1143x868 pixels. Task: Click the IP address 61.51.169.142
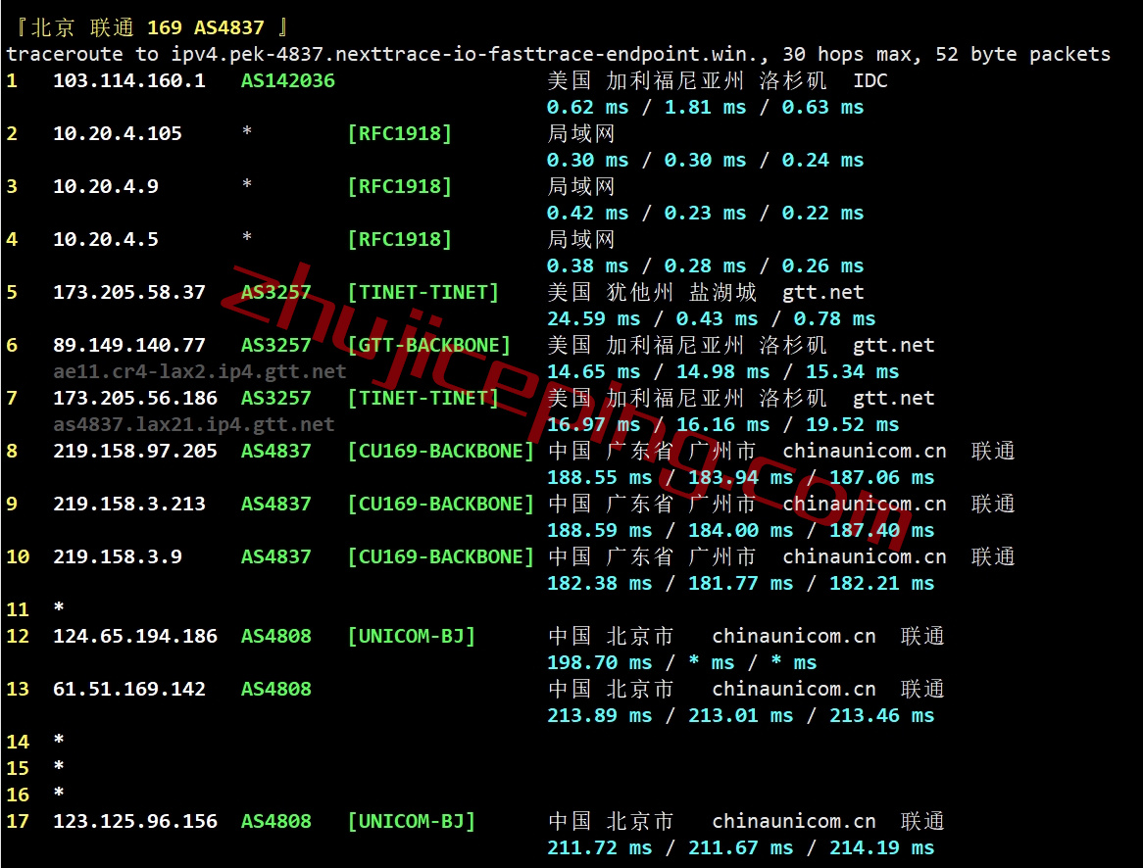(x=128, y=689)
